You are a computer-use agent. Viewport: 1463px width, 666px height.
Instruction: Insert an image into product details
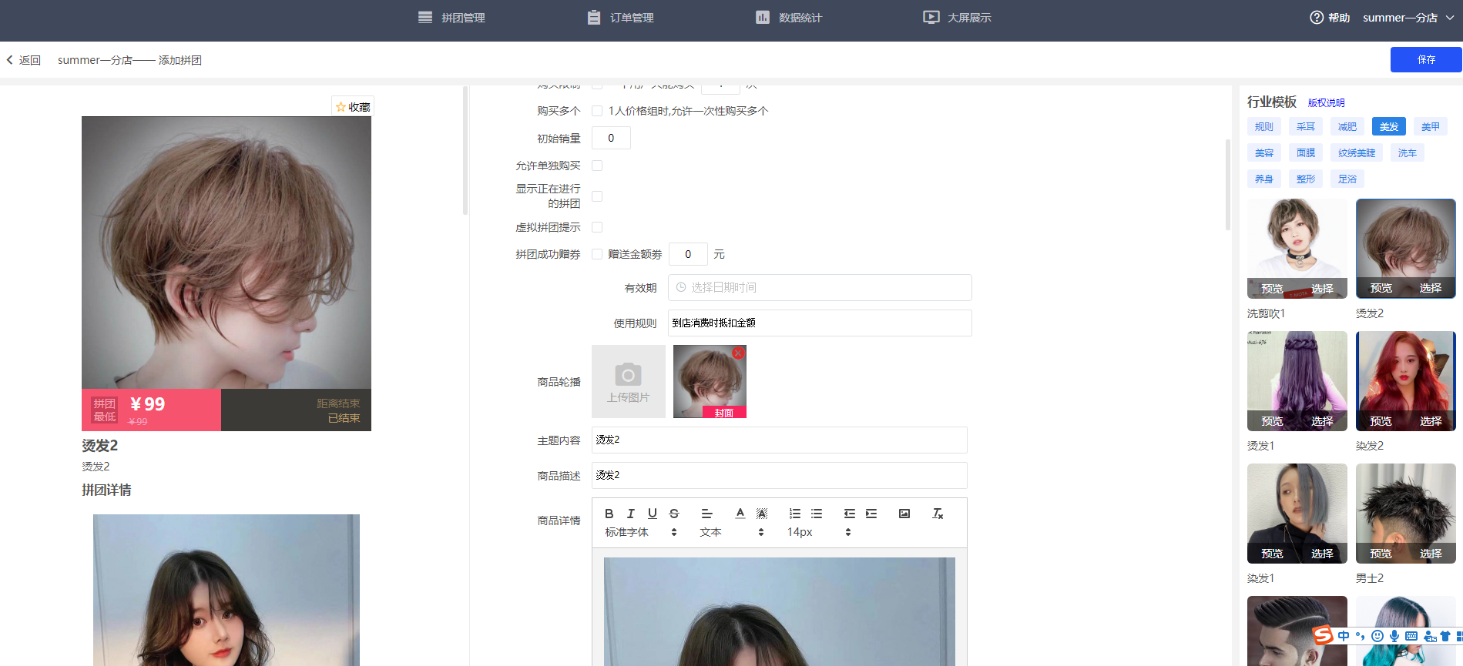coord(904,514)
